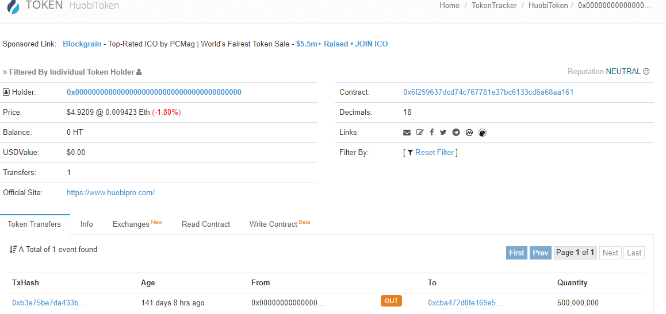
Task: Click the $5.5m+ Raised JOIN ICO link
Action: [x=342, y=44]
